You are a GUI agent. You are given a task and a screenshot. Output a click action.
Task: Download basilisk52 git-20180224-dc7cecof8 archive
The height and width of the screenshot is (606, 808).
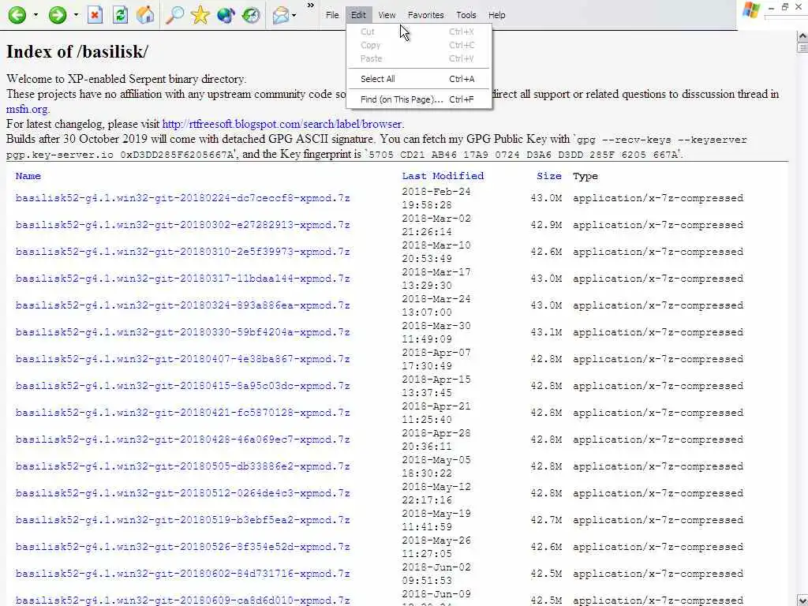coord(182,198)
